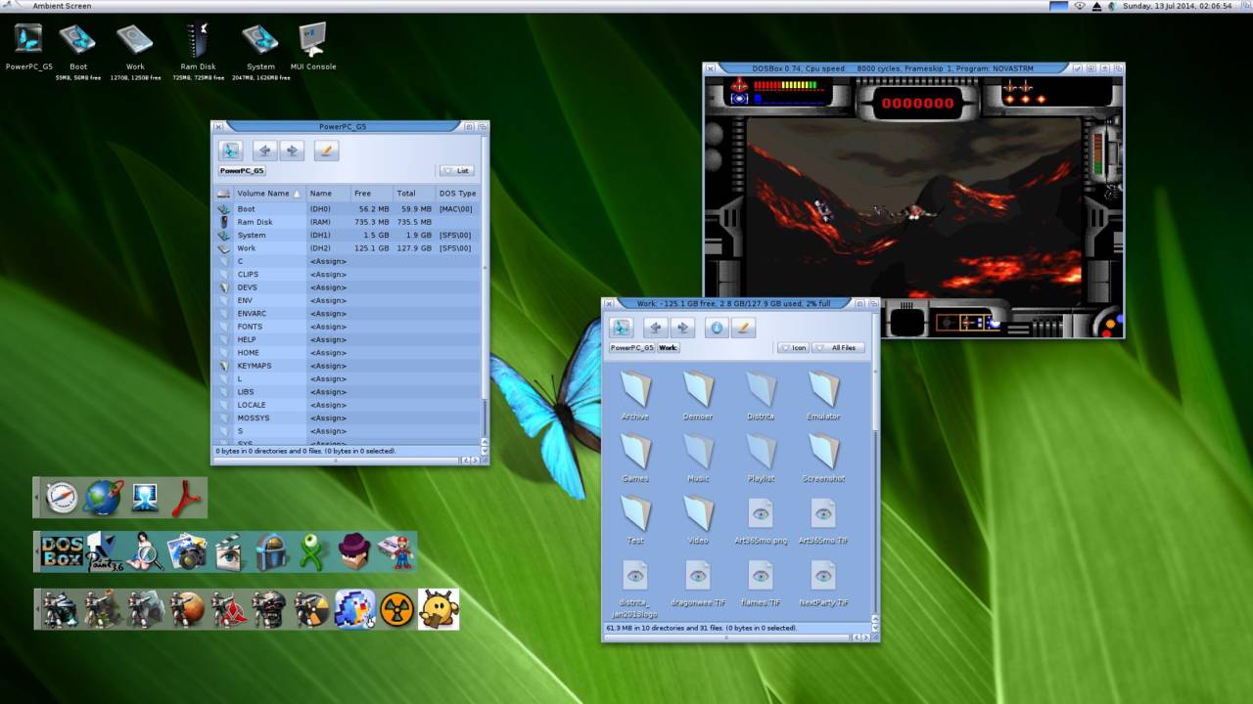Select the DEVS assign row
Viewport: 1253px width, 704px height.
[348, 287]
